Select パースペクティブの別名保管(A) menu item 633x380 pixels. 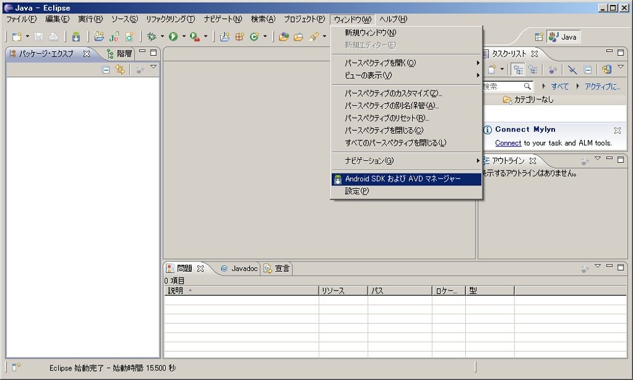coord(407,106)
